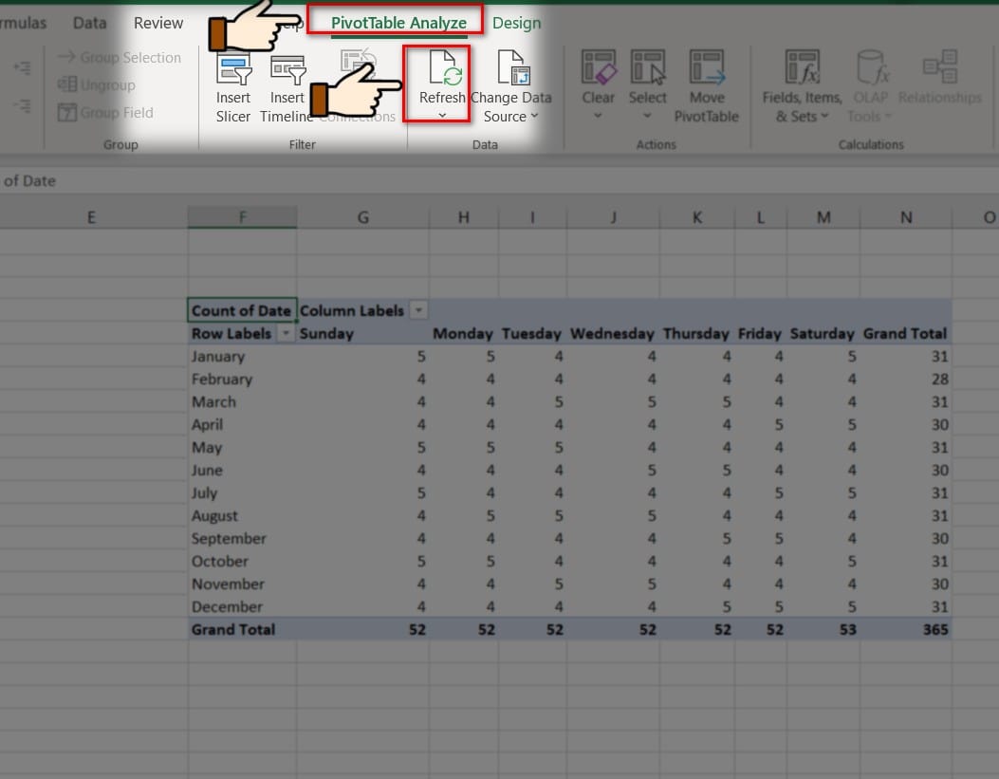Click the 'Grand Total' row label
This screenshot has width=999, height=779.
click(x=233, y=629)
